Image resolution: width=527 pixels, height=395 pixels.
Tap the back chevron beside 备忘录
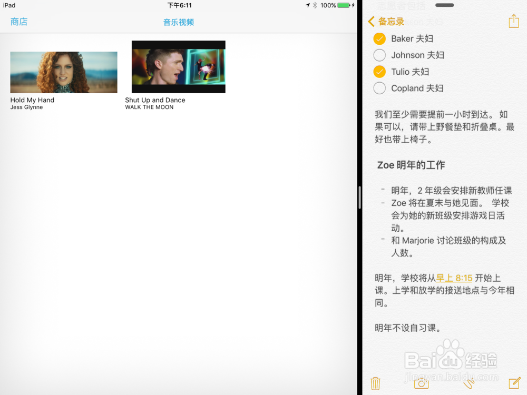coord(371,22)
